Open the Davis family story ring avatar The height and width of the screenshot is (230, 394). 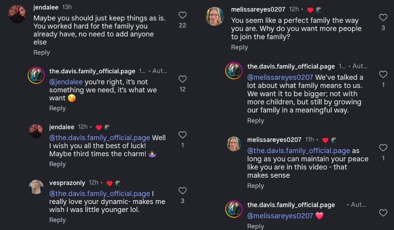36,75
